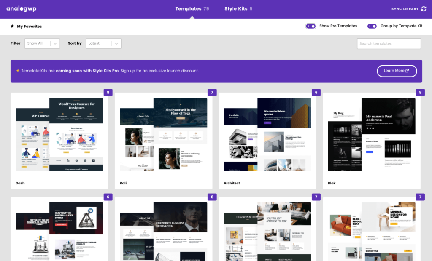This screenshot has width=432, height=261.
Task: Open the Minimal Design for Home kit thumbnail
Action: [372, 232]
